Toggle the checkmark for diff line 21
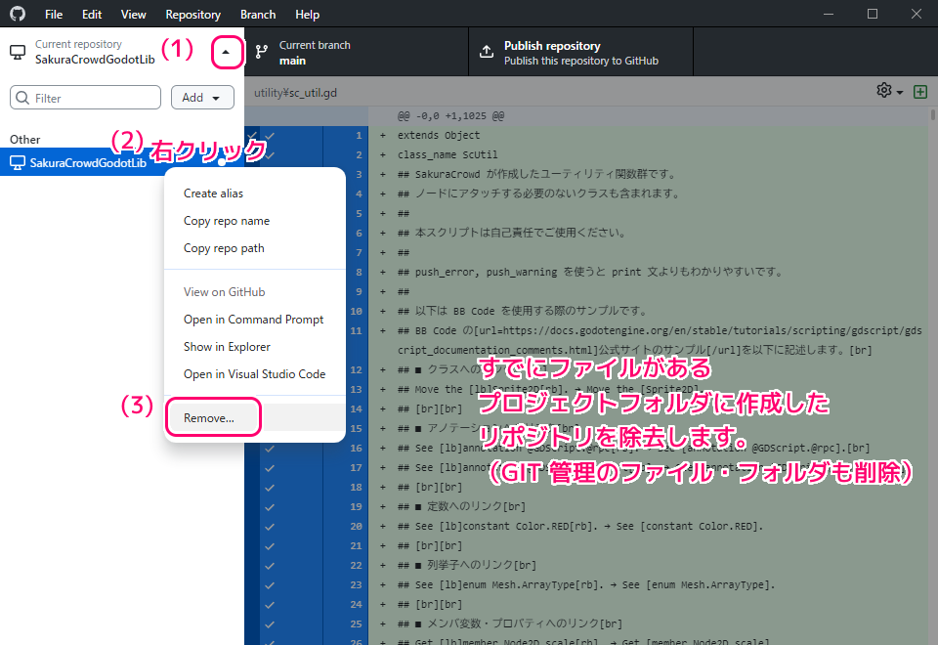The height and width of the screenshot is (645, 938). (x=270, y=546)
